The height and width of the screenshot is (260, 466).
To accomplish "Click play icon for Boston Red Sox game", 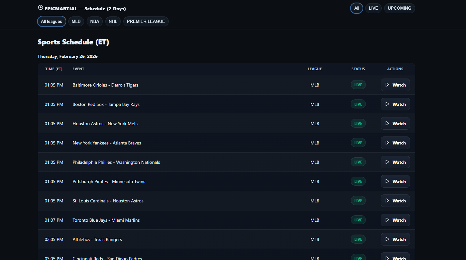I will coord(387,104).
